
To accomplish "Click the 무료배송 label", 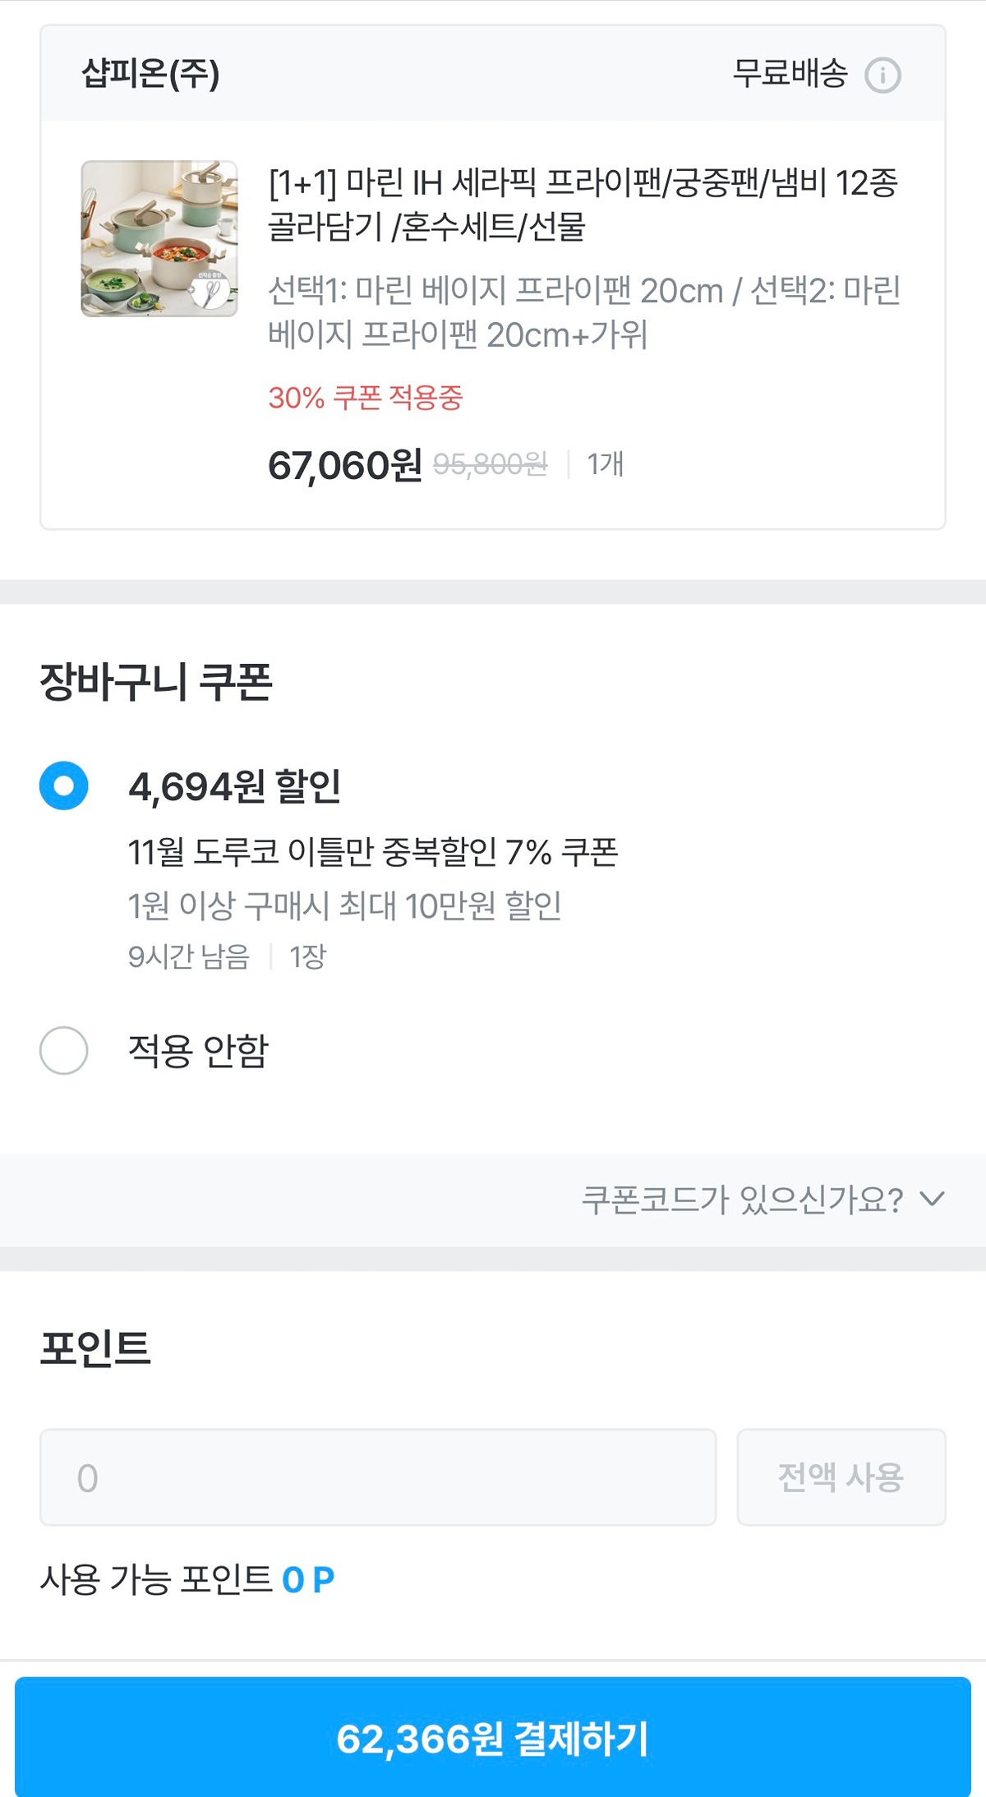I will (x=790, y=74).
